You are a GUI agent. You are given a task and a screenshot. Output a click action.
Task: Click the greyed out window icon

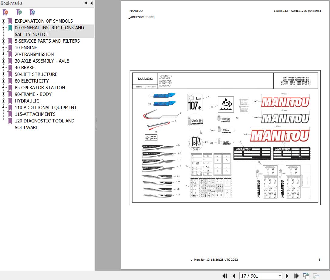click(316, 276)
